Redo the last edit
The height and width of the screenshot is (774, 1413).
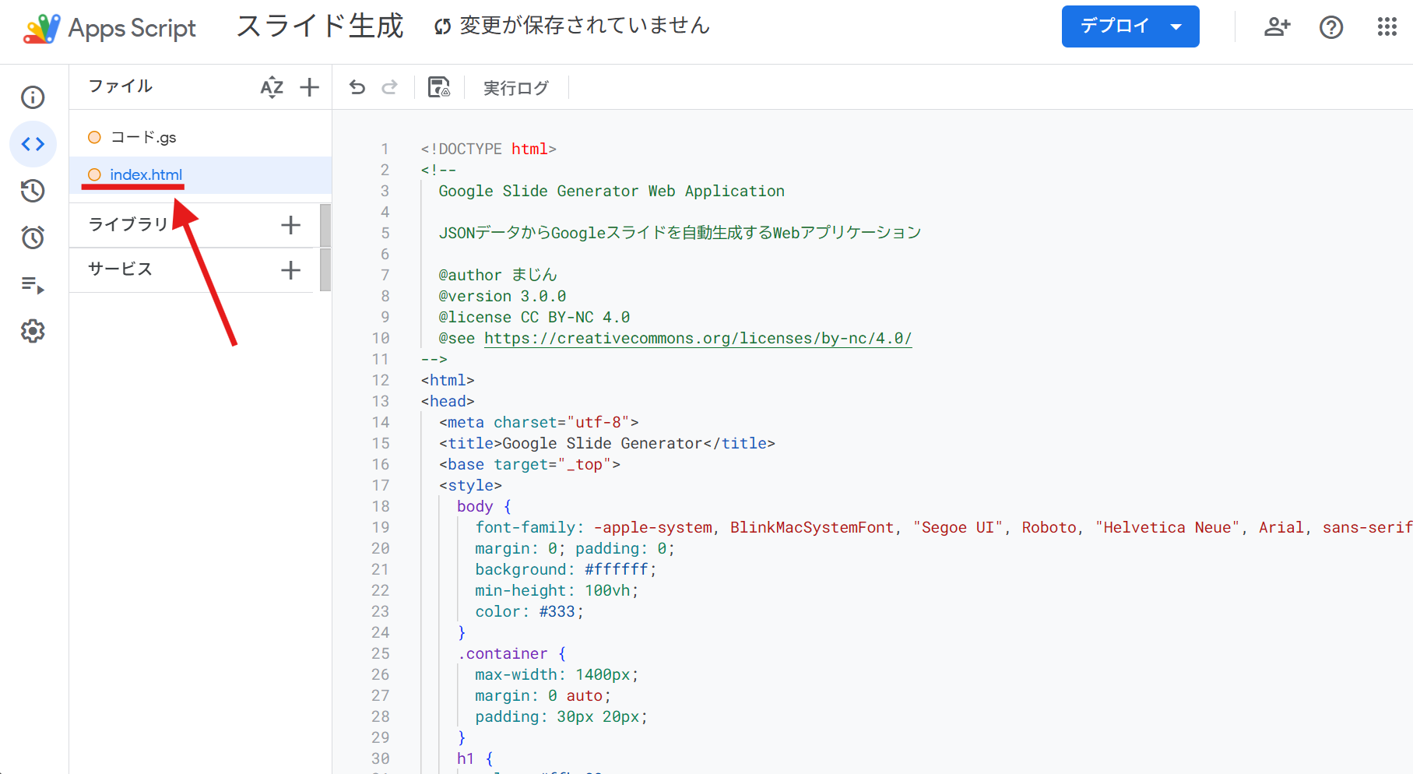pyautogui.click(x=390, y=87)
